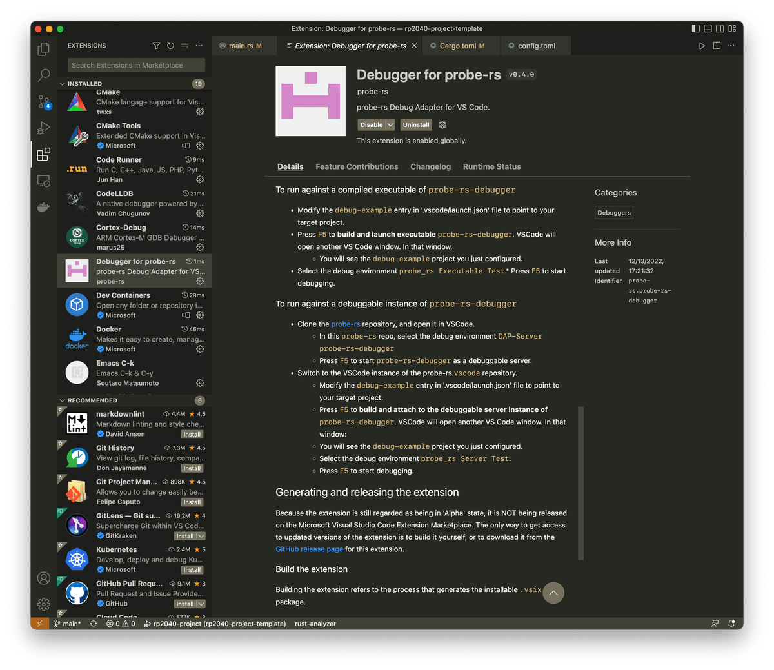Screen dimensions: 774x670
Task: Open the Accounts icon near the bottom
Action: pyautogui.click(x=43, y=578)
